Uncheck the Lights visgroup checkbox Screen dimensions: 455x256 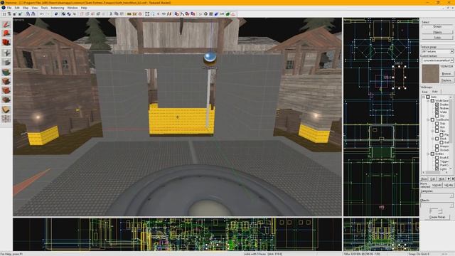437,169
